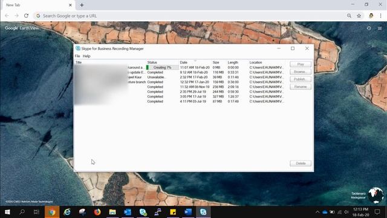Open the Chrome three-dot menu
This screenshot has width=387, height=218.
click(x=380, y=16)
